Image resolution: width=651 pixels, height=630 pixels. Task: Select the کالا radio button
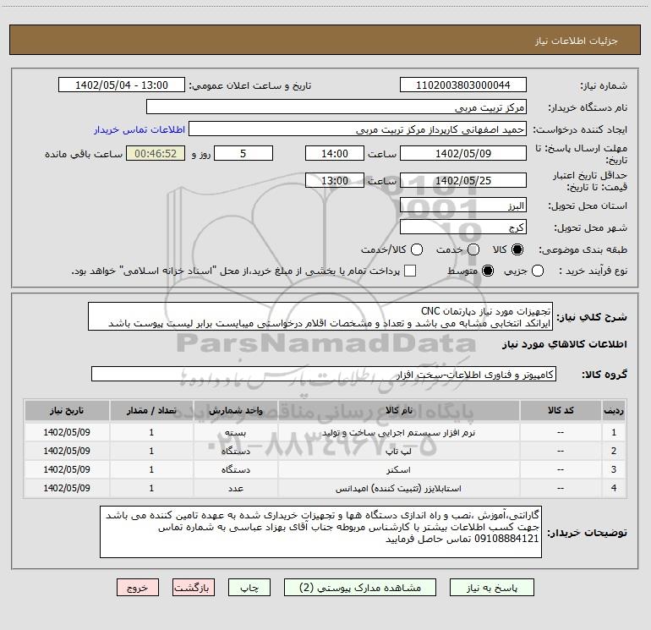point(517,249)
